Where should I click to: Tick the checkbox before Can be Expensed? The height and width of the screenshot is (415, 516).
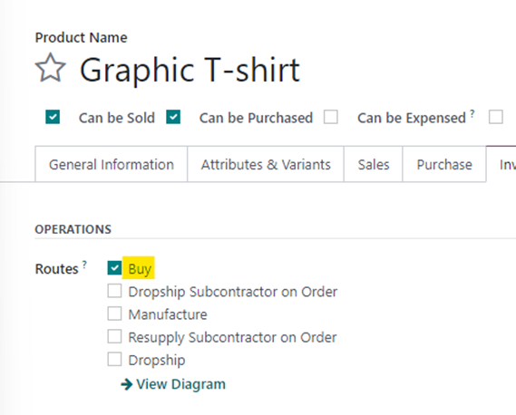pyautogui.click(x=331, y=117)
